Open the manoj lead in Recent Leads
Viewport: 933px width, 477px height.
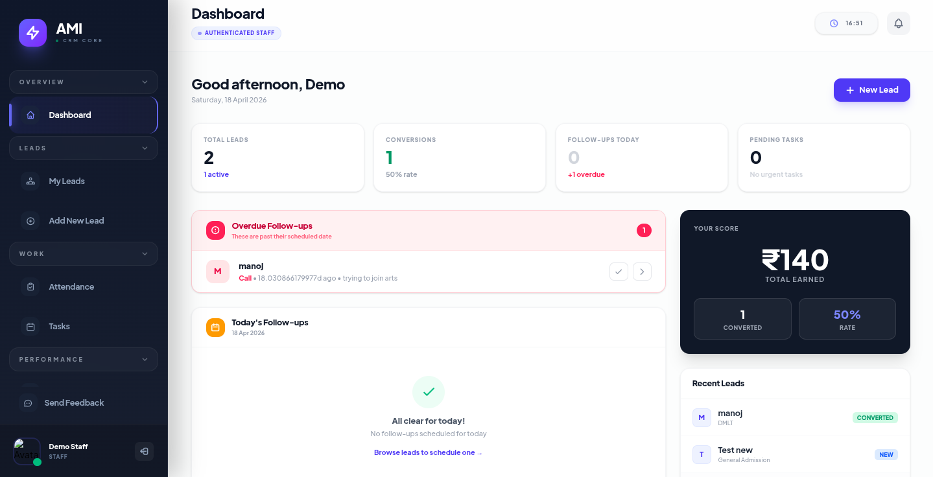tap(795, 417)
